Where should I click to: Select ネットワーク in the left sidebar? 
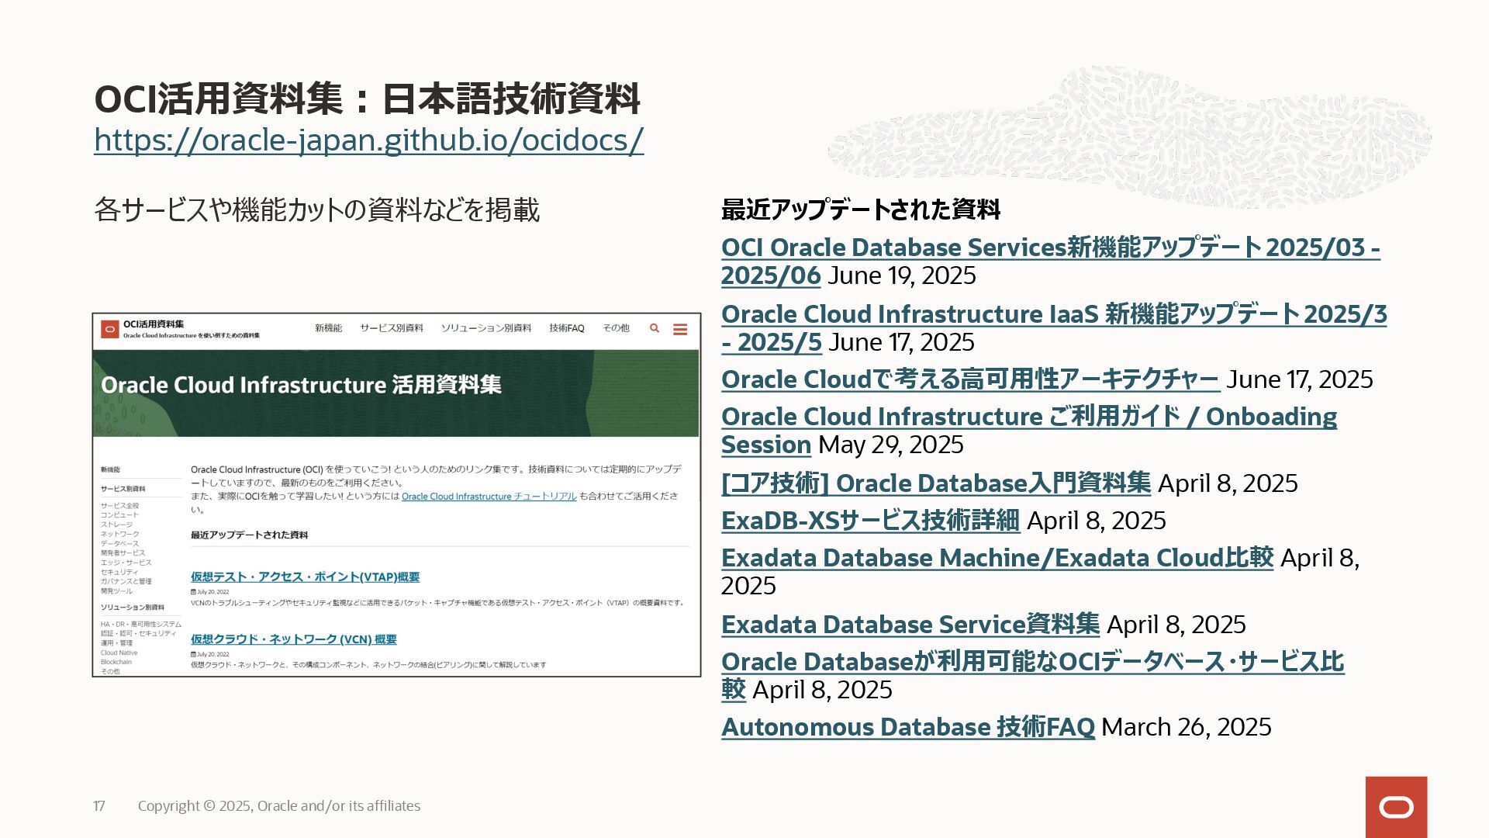(119, 534)
